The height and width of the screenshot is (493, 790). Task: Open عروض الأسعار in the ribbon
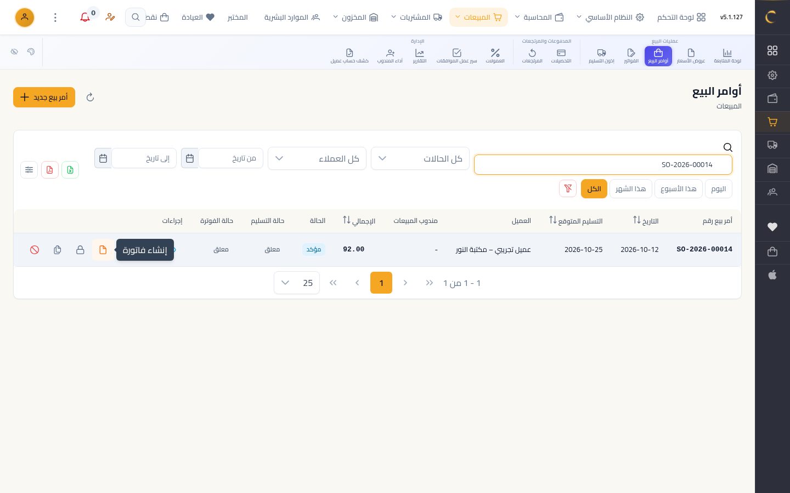(691, 55)
